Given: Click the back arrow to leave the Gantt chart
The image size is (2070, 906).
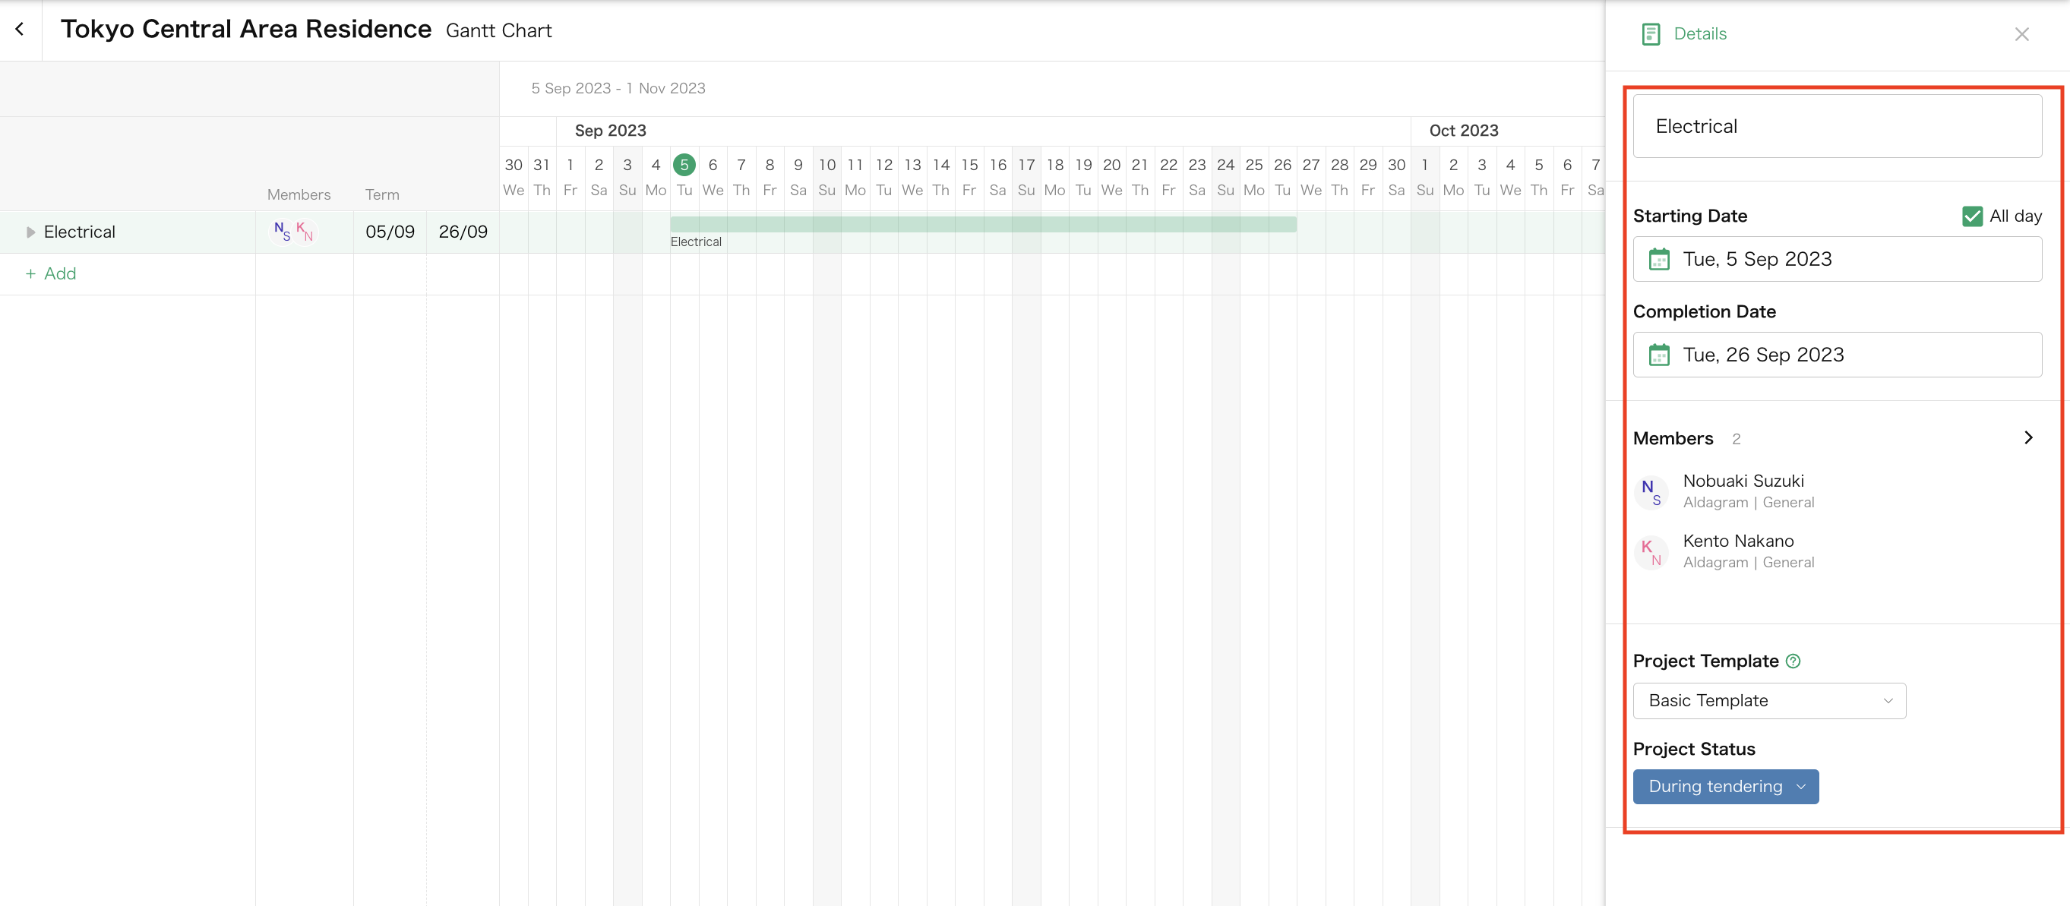Looking at the screenshot, I should tap(19, 28).
